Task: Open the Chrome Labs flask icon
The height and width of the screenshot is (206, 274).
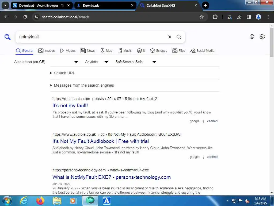Action: [x=229, y=17]
